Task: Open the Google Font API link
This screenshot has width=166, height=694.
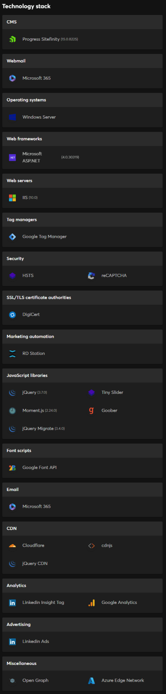Action: pyautogui.click(x=39, y=467)
